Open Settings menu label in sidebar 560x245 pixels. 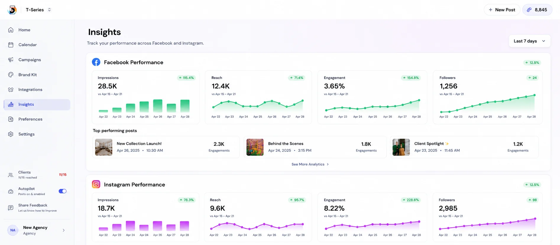(x=26, y=134)
